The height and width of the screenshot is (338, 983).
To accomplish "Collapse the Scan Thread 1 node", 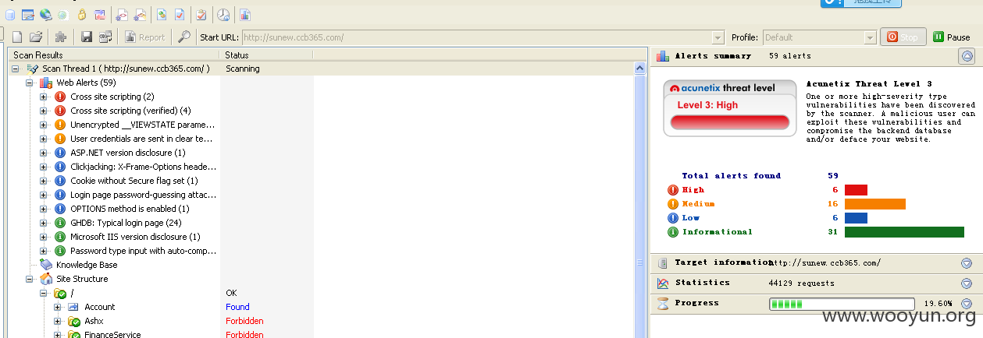I will click(x=16, y=69).
